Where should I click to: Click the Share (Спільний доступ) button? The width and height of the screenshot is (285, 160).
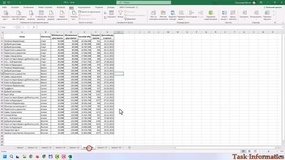pyautogui.click(x=273, y=8)
